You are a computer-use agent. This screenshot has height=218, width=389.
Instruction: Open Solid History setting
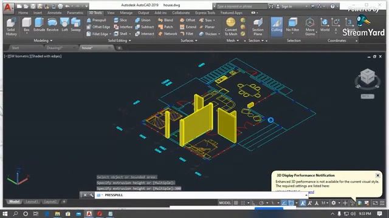(11, 27)
